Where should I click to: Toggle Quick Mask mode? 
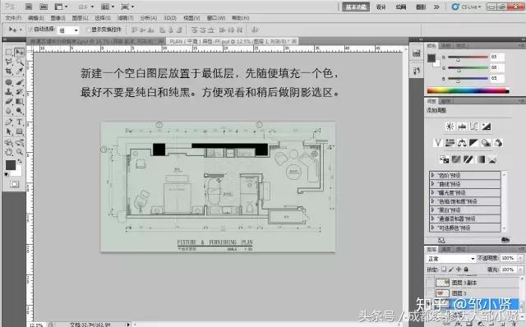pos(14,184)
